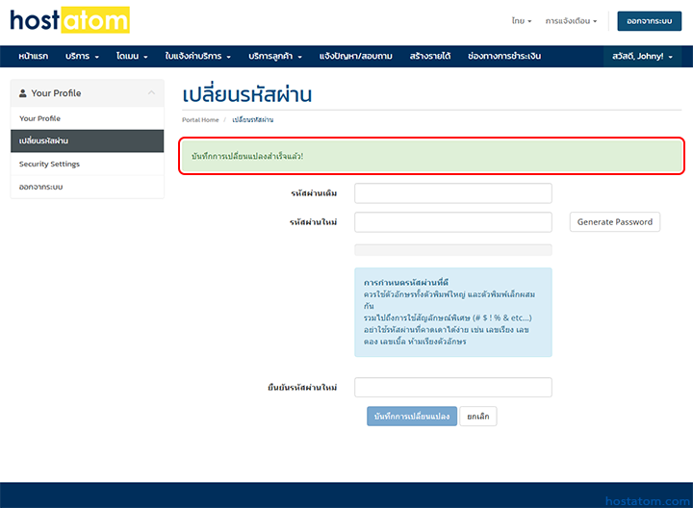This screenshot has height=508, width=693.
Task: Expand the บริการ menu
Action: [x=82, y=57]
